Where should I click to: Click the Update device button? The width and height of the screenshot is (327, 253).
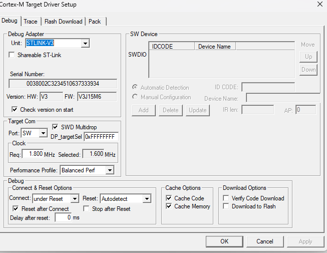point(198,110)
